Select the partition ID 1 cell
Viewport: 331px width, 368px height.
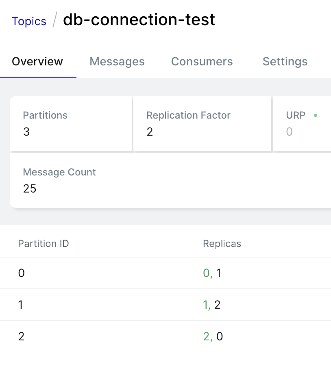point(21,305)
